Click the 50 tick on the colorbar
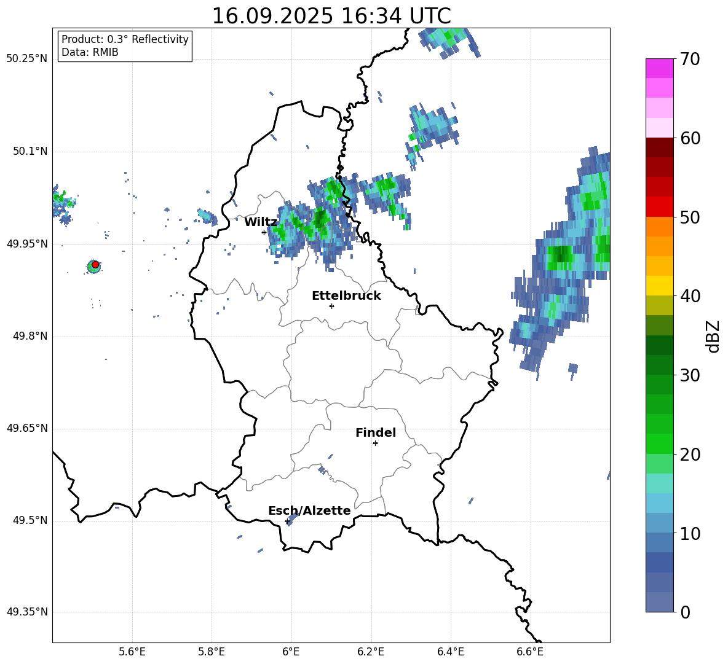The width and height of the screenshot is (728, 664). [690, 217]
